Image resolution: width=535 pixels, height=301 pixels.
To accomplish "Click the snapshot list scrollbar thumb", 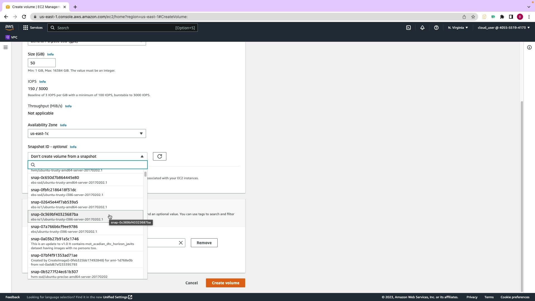I will (145, 174).
